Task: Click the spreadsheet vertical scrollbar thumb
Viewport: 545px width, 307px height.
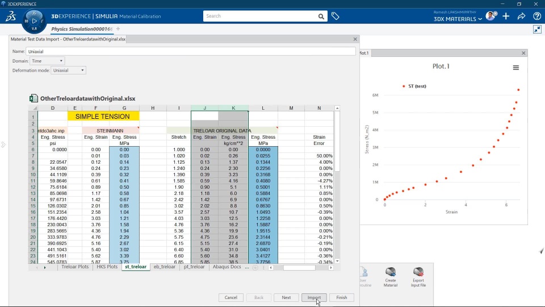Action: tap(337, 142)
